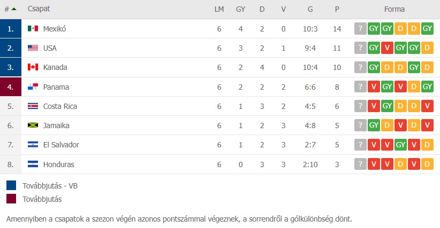The width and height of the screenshot is (440, 228).
Task: Click the Canada flag icon
Action: (33, 67)
